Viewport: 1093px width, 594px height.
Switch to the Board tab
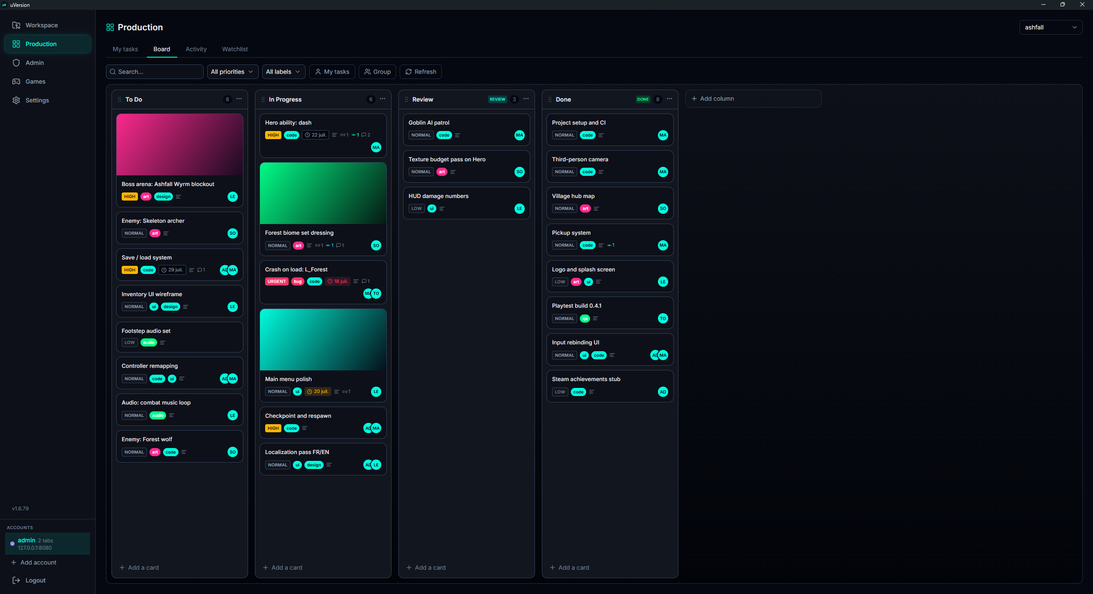point(162,49)
